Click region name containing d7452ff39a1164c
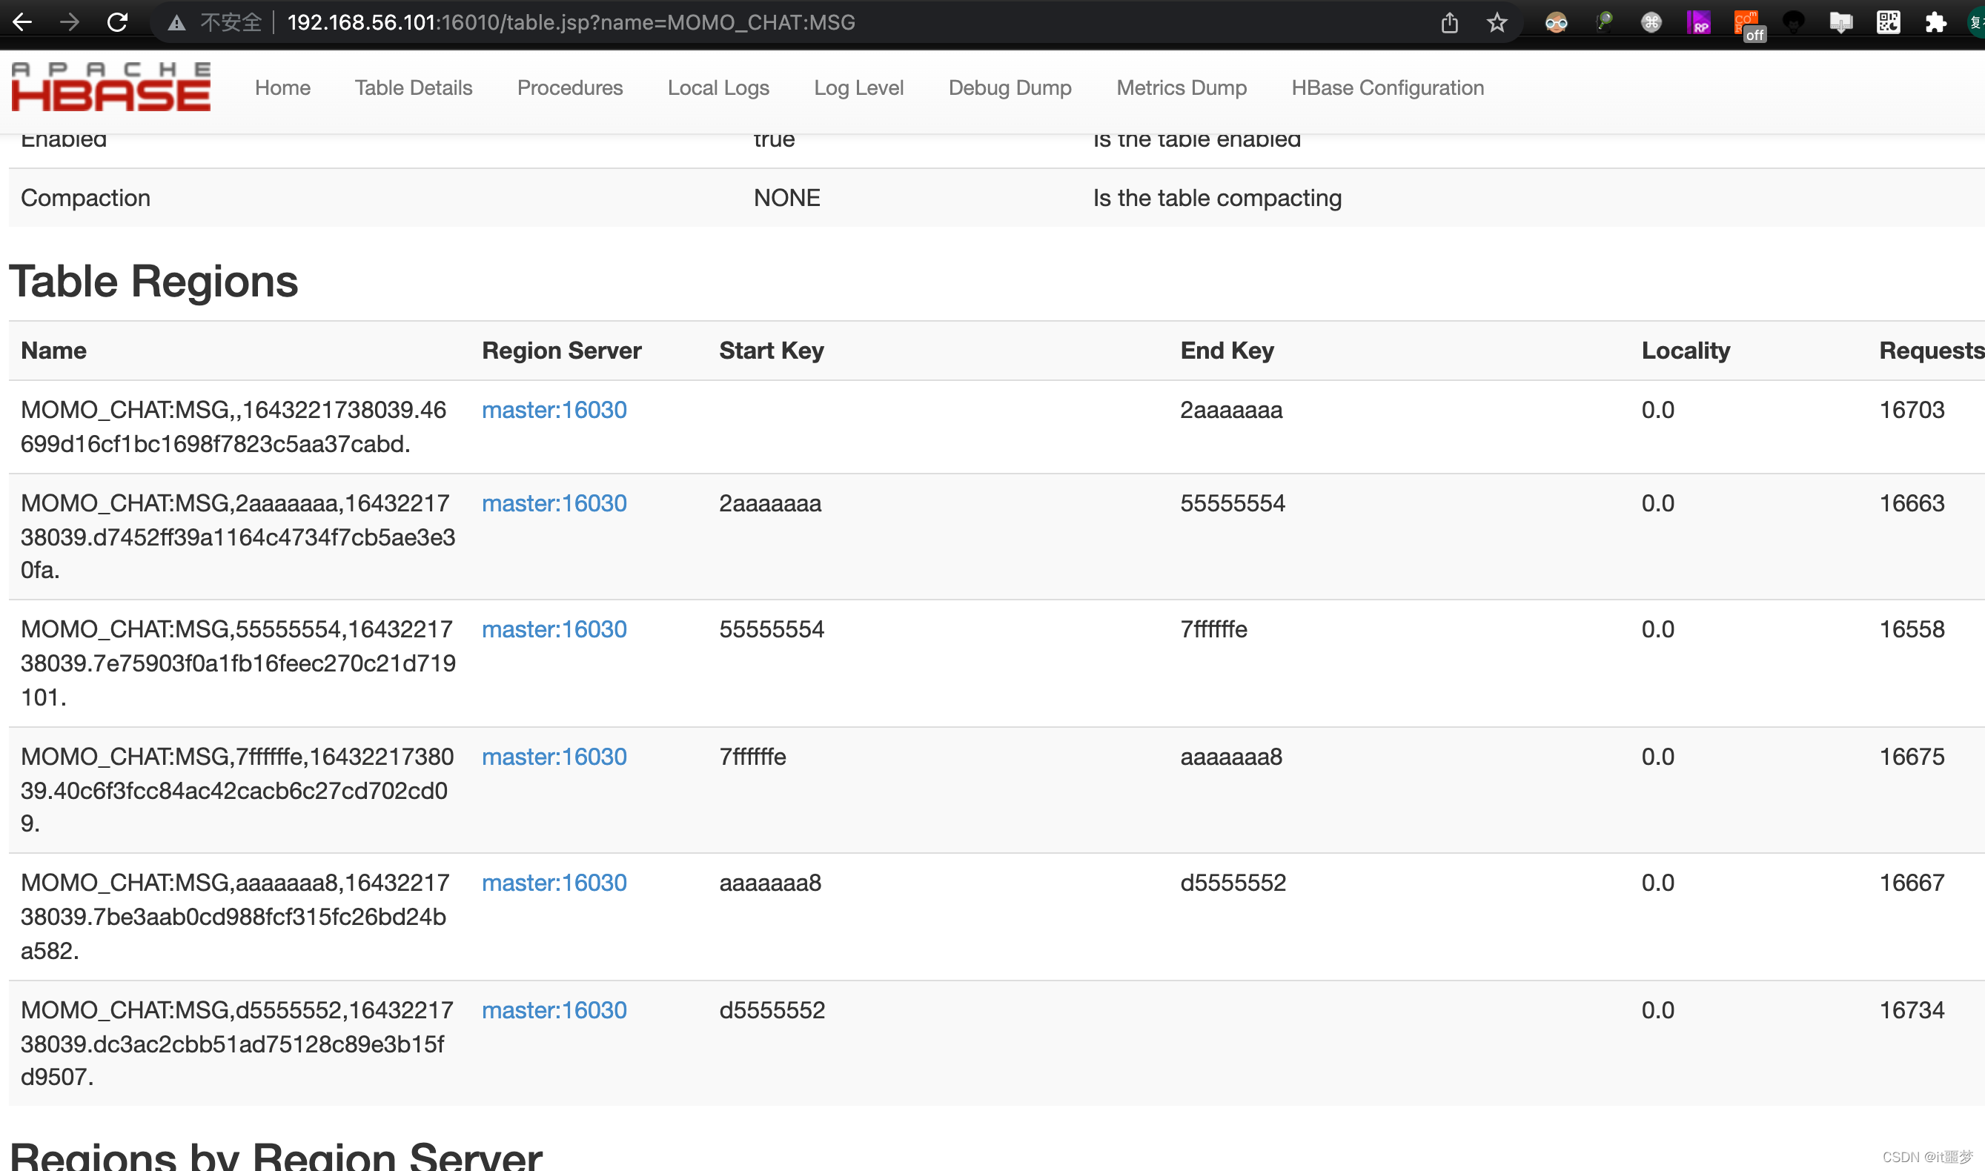Viewport: 1985px width, 1171px height. coord(237,537)
